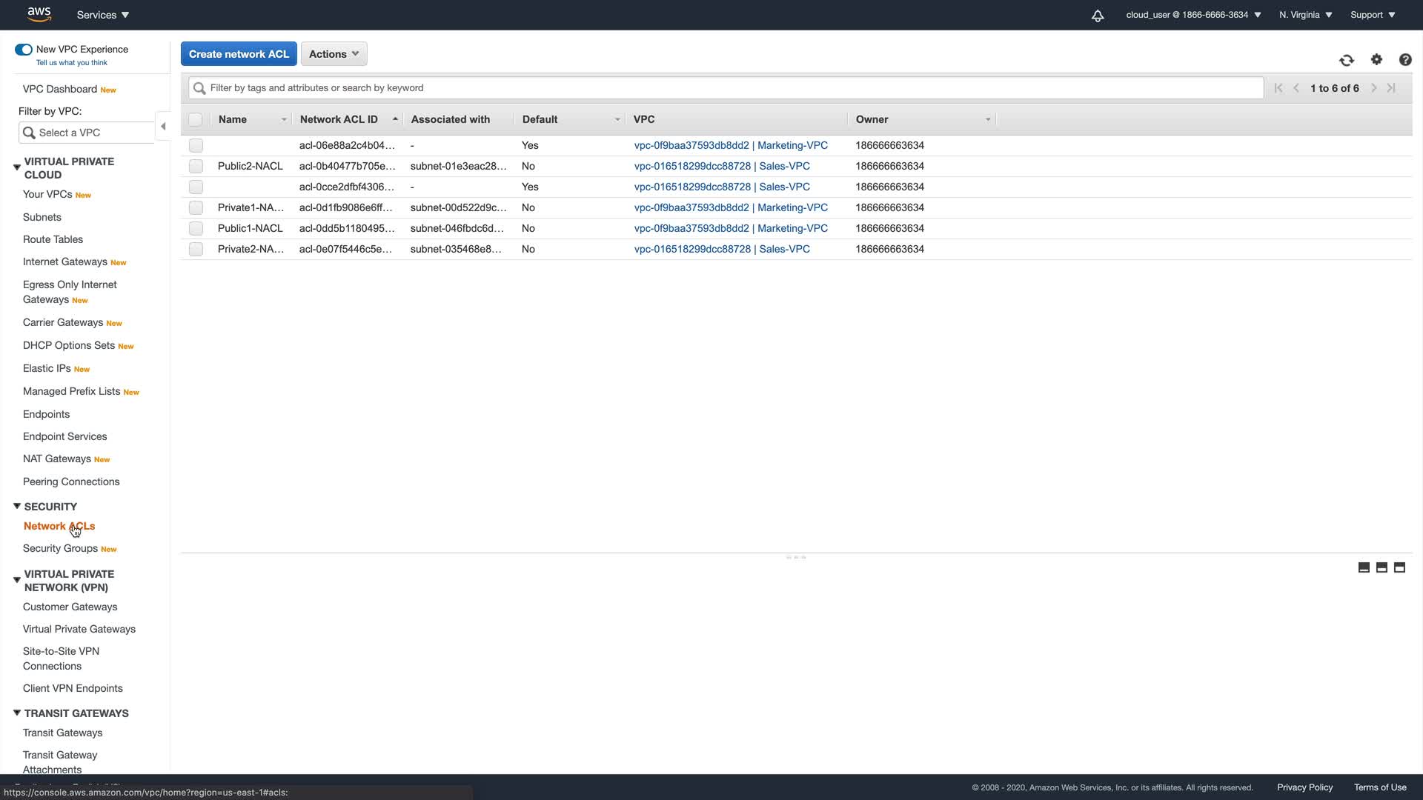Viewport: 1423px width, 800px height.
Task: Open table settings gear icon
Action: 1376,59
